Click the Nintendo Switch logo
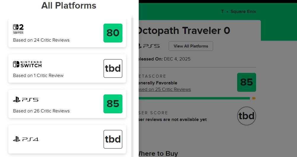297x157 pixels. point(27,64)
